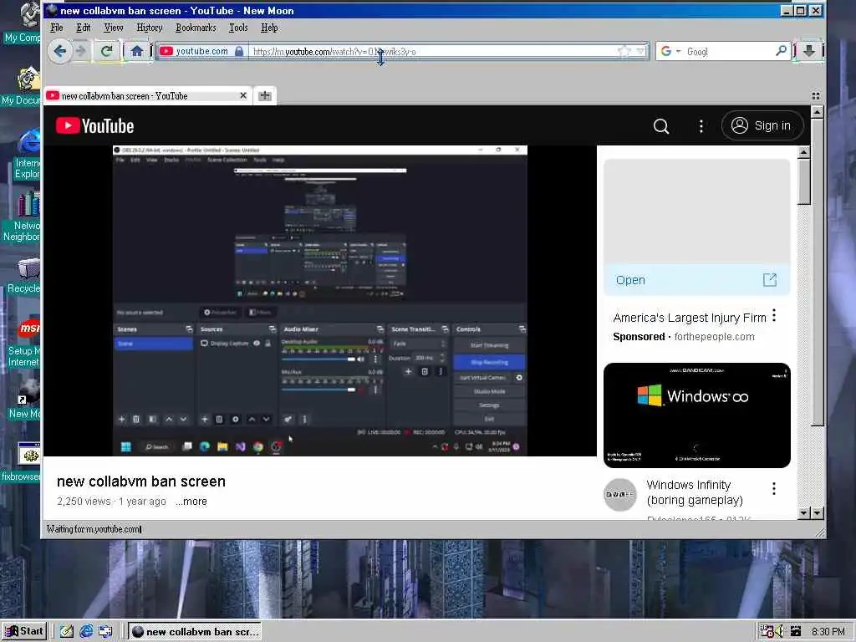Open YouTube header three-dot settings menu
Image resolution: width=856 pixels, height=642 pixels.
pyautogui.click(x=701, y=126)
